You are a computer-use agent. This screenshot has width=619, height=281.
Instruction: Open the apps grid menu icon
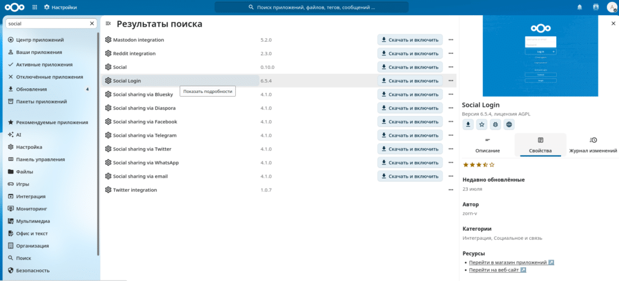(x=34, y=7)
